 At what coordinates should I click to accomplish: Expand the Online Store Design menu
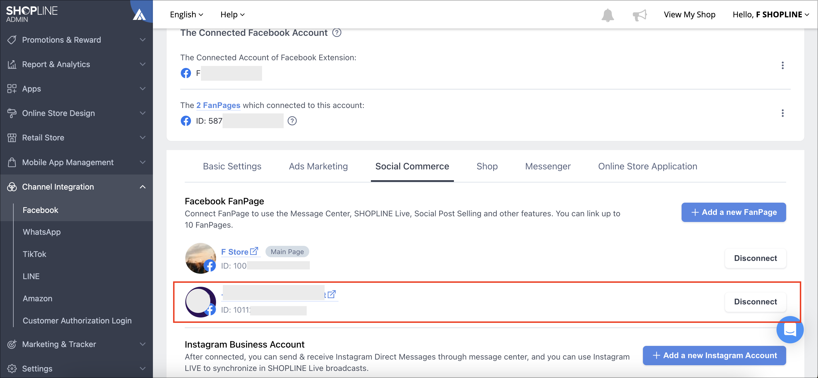click(x=143, y=113)
